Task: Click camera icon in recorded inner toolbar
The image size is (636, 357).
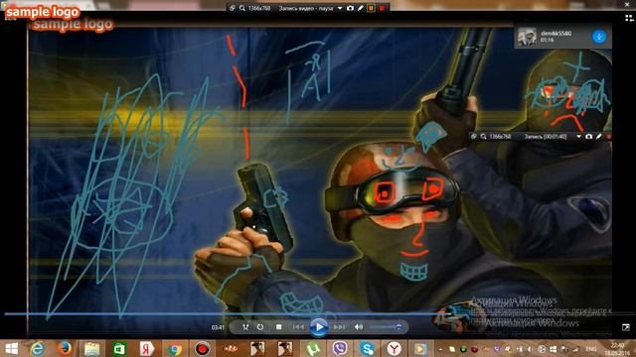Action: 589,137
